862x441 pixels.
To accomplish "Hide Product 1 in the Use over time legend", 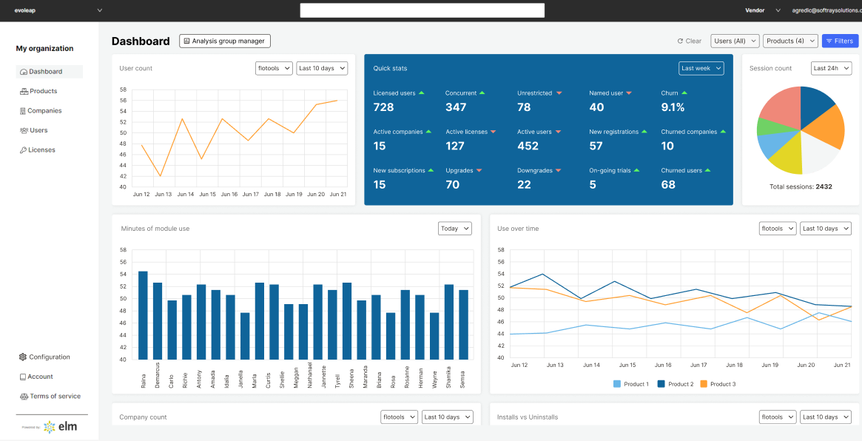I will 631,383.
